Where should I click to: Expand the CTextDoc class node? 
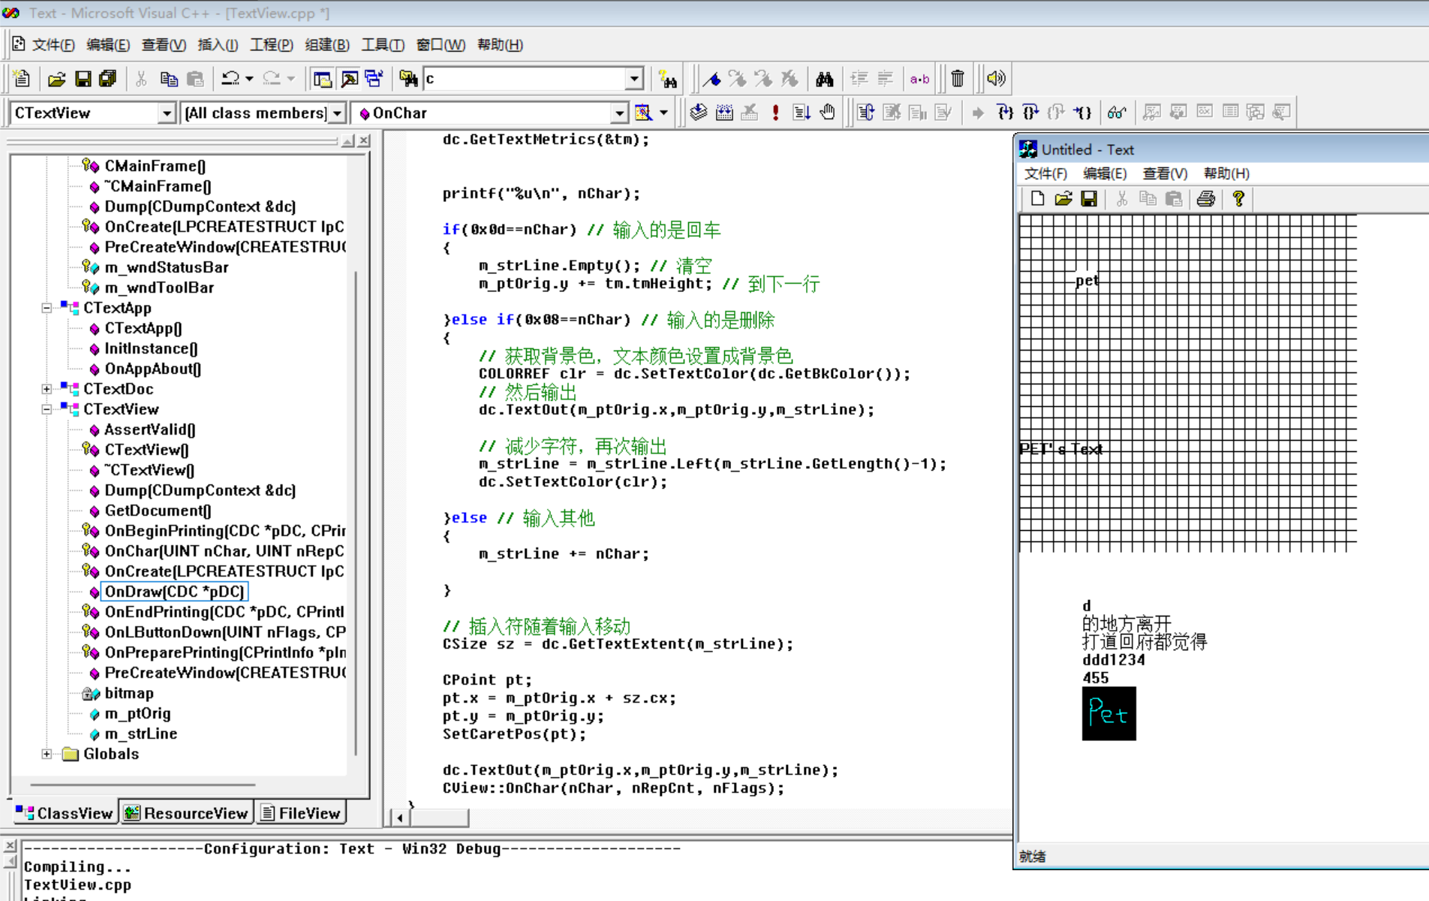pyautogui.click(x=47, y=389)
